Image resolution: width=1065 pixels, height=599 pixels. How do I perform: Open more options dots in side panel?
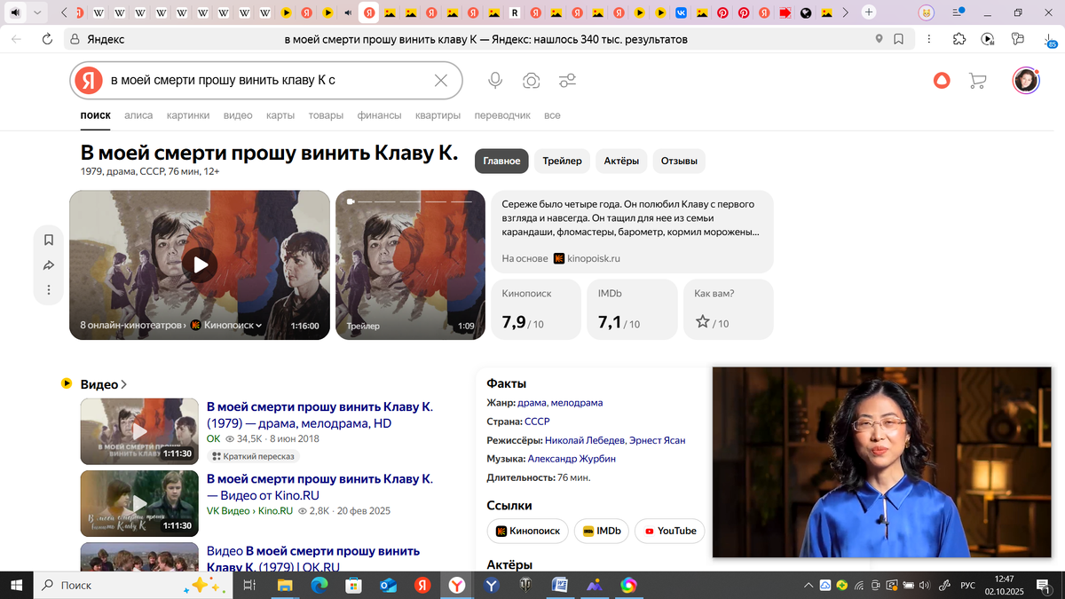click(49, 290)
